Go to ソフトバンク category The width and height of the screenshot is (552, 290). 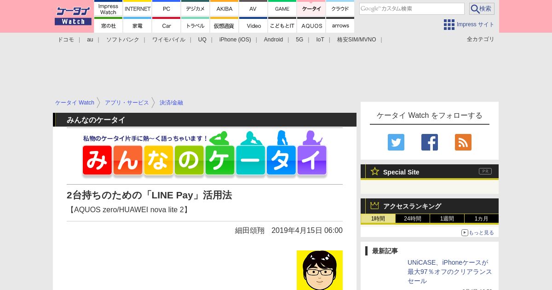(123, 40)
